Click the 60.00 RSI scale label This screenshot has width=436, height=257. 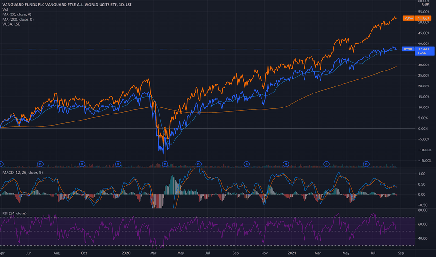422,224
